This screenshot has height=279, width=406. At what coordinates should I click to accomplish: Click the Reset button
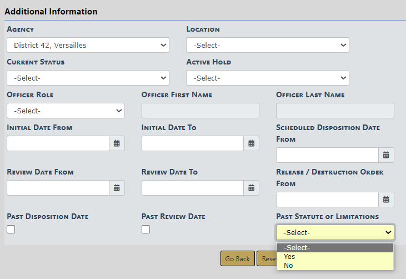click(267, 259)
